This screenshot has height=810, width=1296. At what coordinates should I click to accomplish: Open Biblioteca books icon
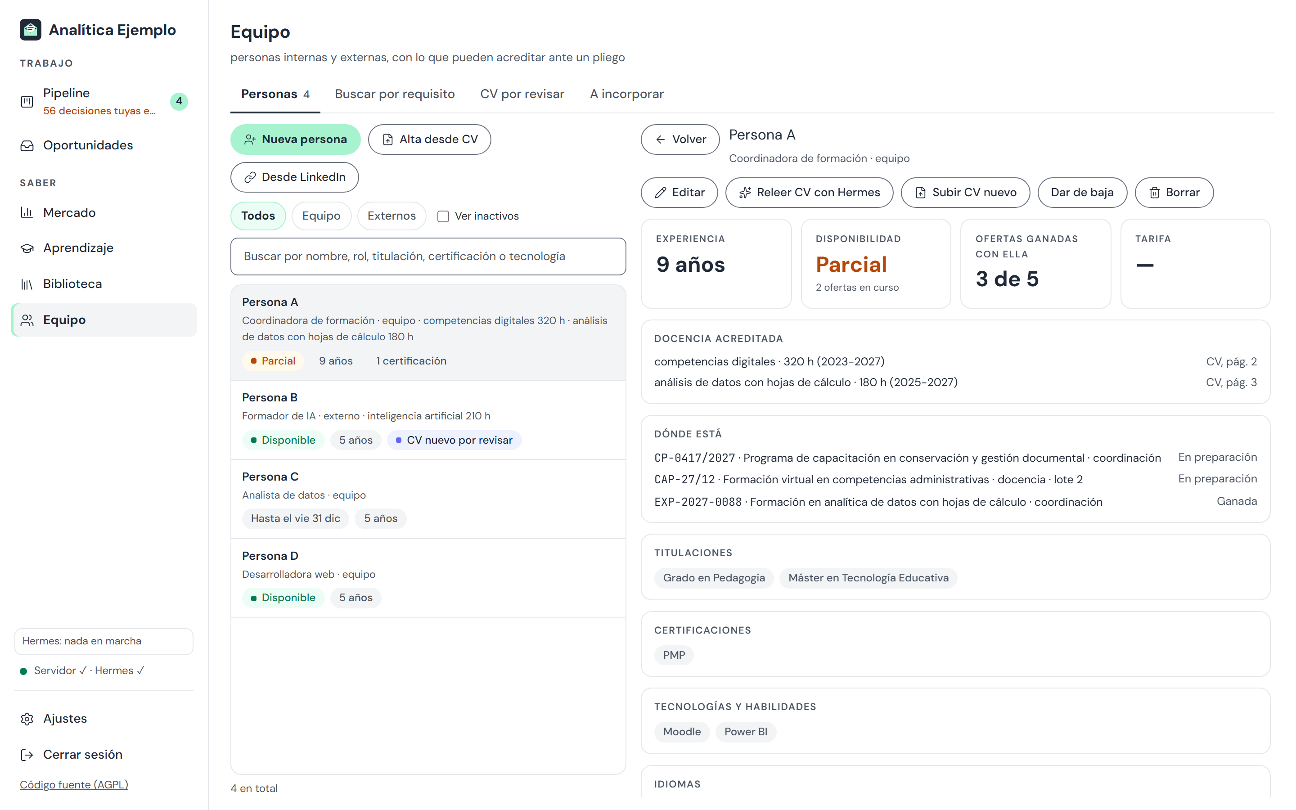point(27,284)
